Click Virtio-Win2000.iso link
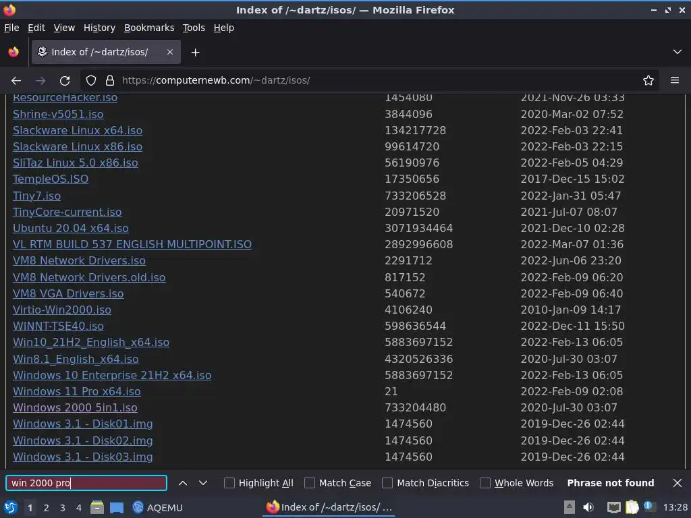691x518 pixels. tap(62, 310)
